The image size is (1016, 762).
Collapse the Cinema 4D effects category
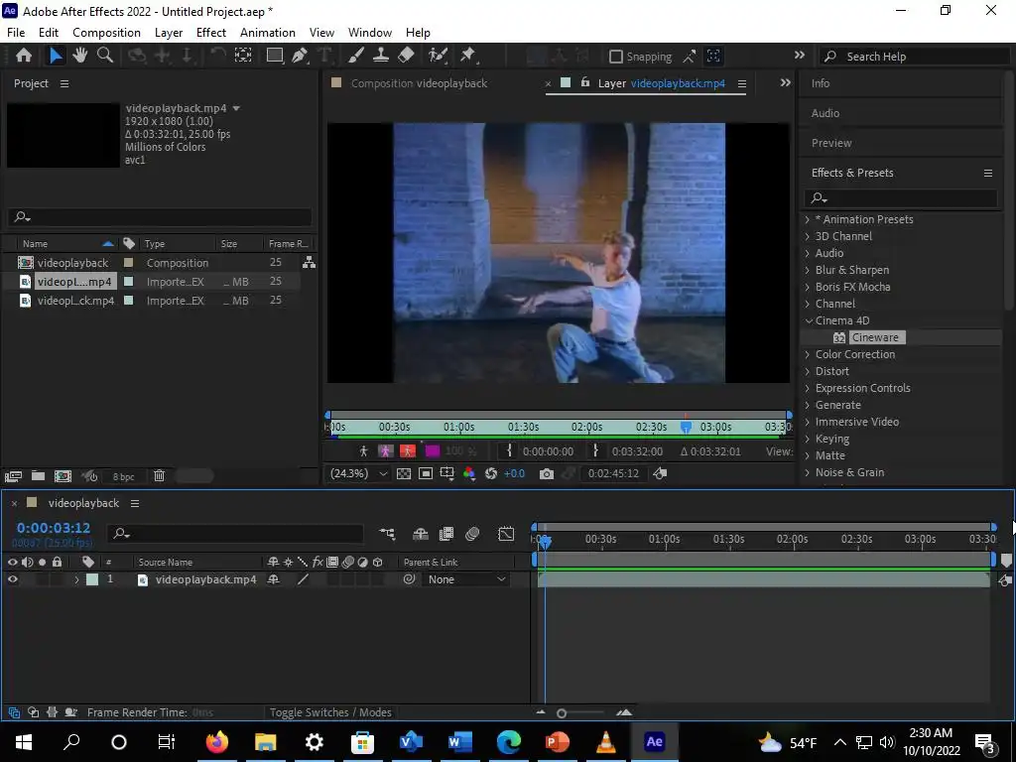tap(808, 320)
